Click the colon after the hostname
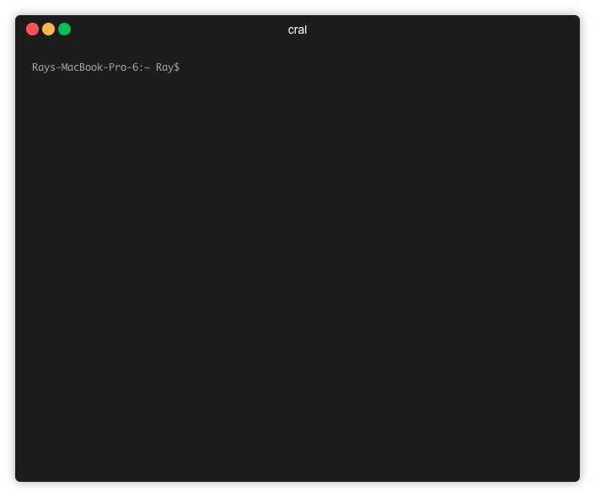Viewport: 595px width, 497px height. pos(141,68)
